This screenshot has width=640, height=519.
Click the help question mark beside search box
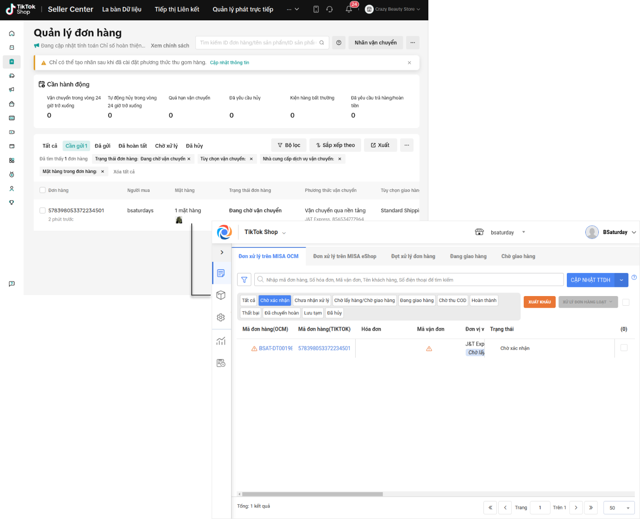(339, 43)
